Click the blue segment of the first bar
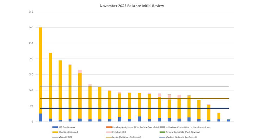Viewport: 264px width, 140px height. [40, 118]
